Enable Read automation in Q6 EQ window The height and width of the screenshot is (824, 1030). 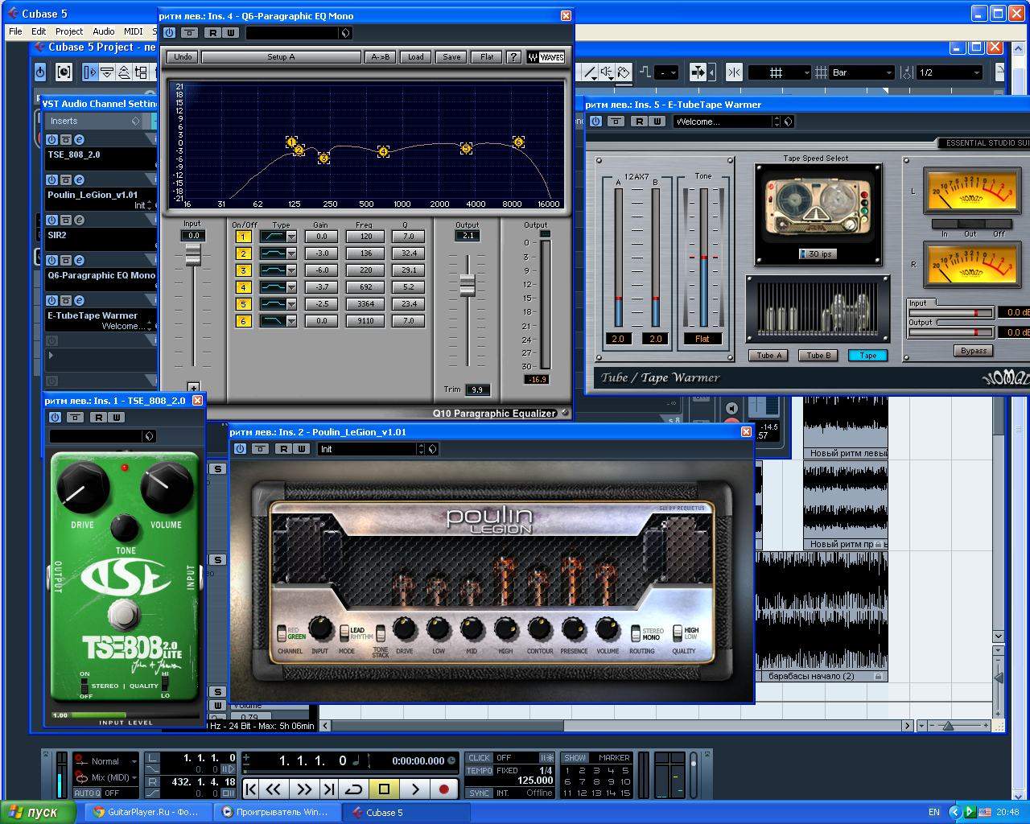(212, 32)
